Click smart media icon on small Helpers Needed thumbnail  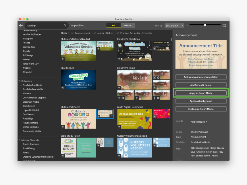click(98, 49)
